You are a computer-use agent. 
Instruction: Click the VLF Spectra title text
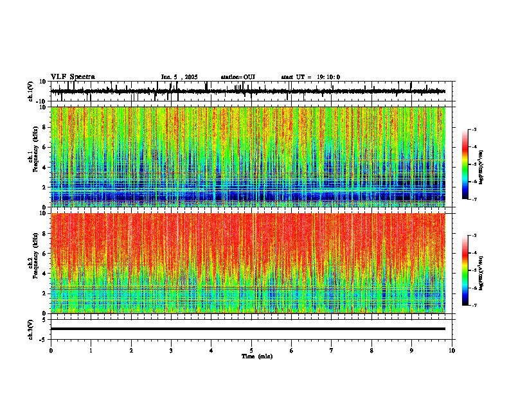pos(73,77)
